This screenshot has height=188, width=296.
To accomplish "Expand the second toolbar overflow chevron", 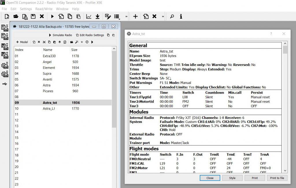I will click(163, 16).
